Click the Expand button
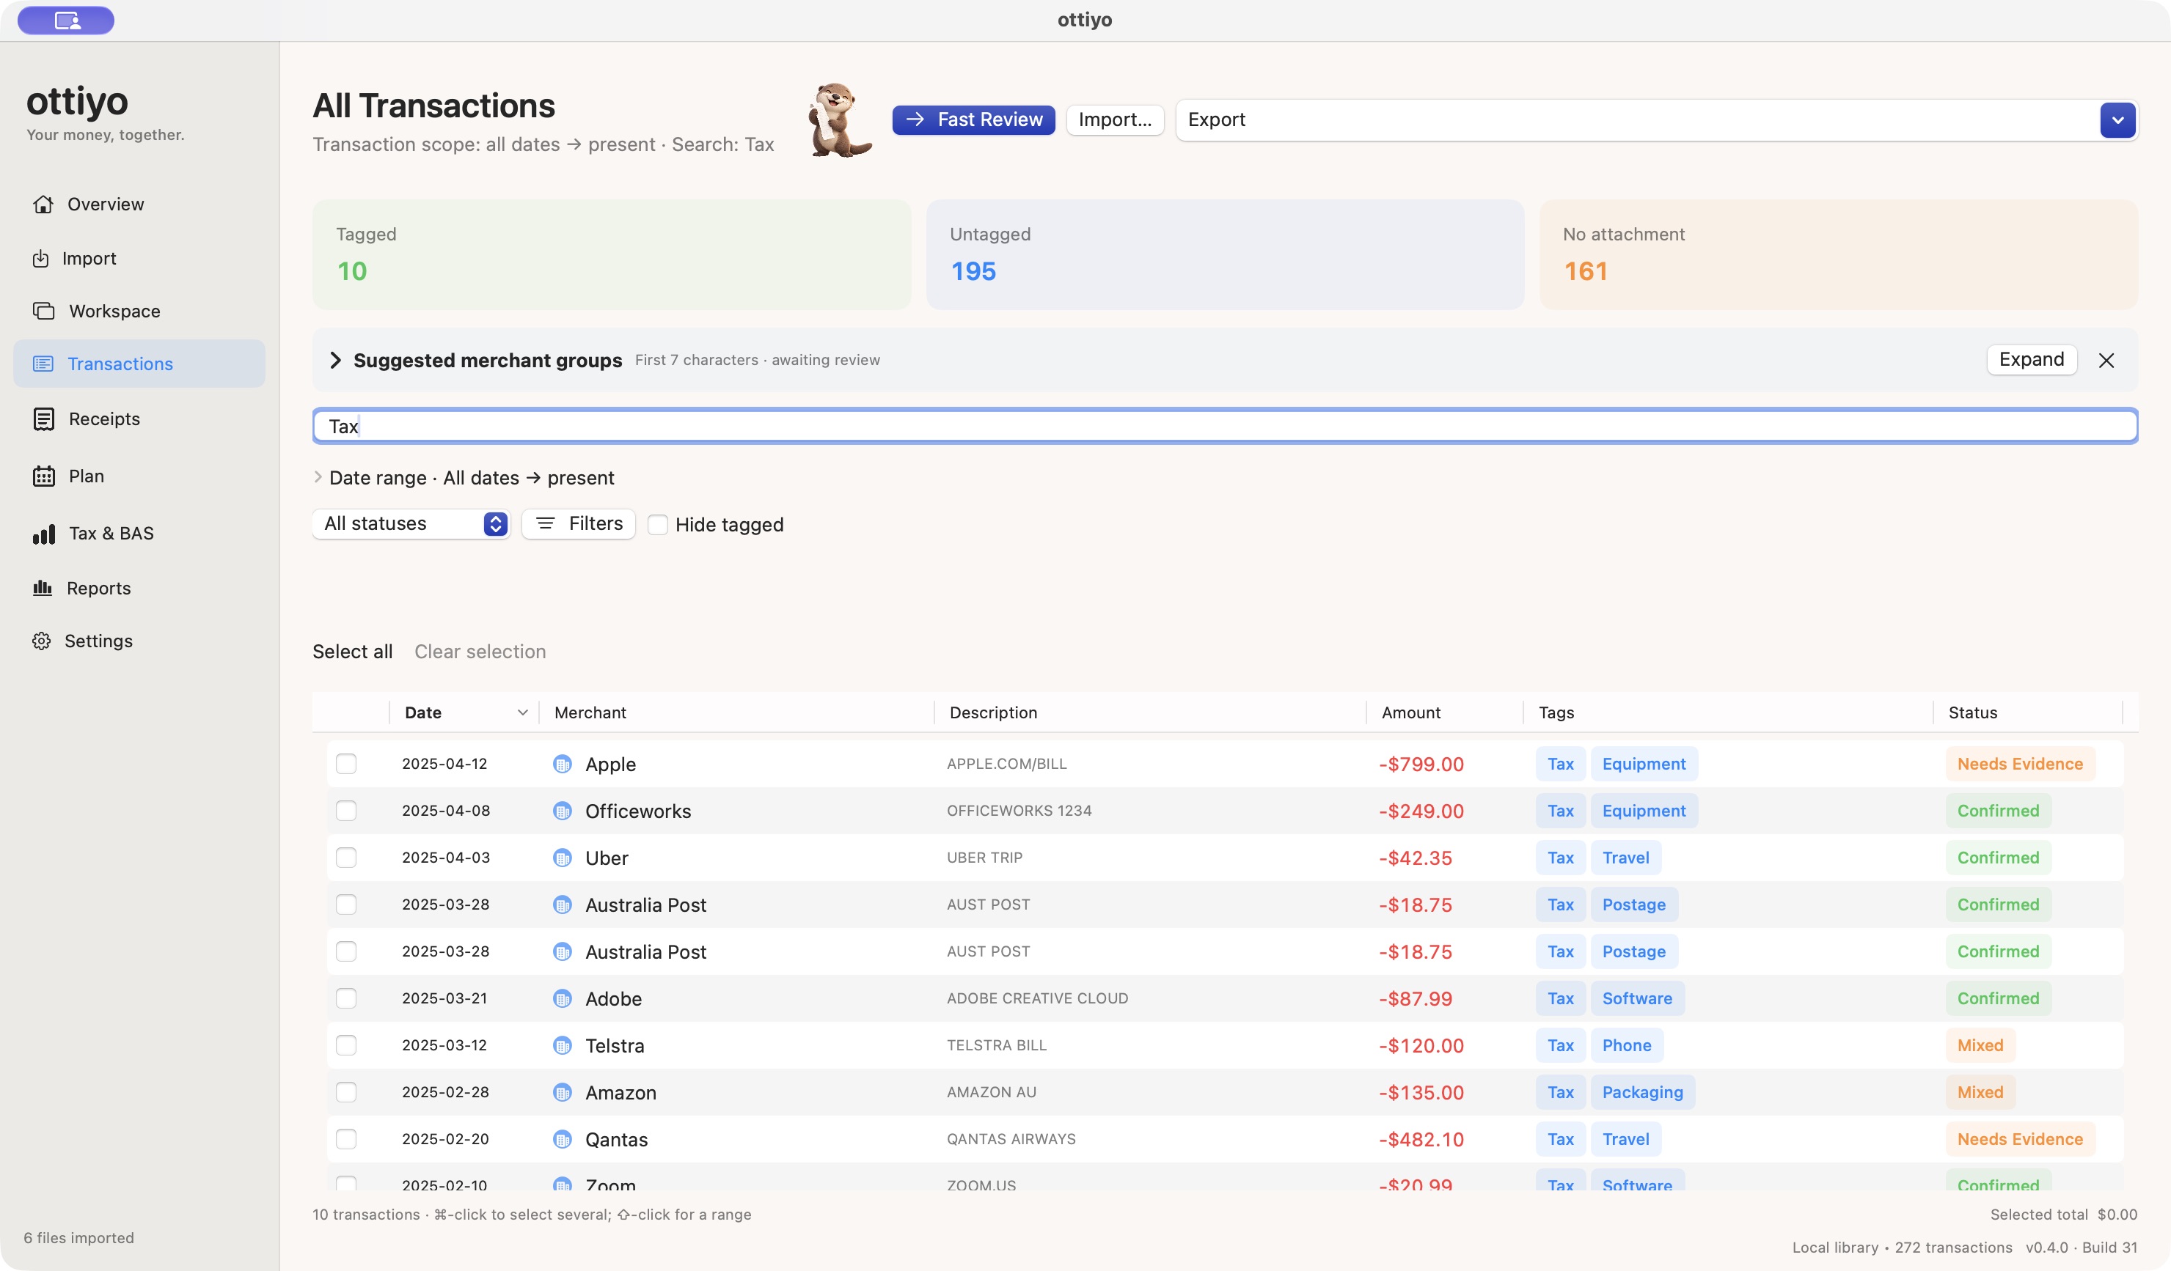The width and height of the screenshot is (2171, 1271). coord(2032,359)
